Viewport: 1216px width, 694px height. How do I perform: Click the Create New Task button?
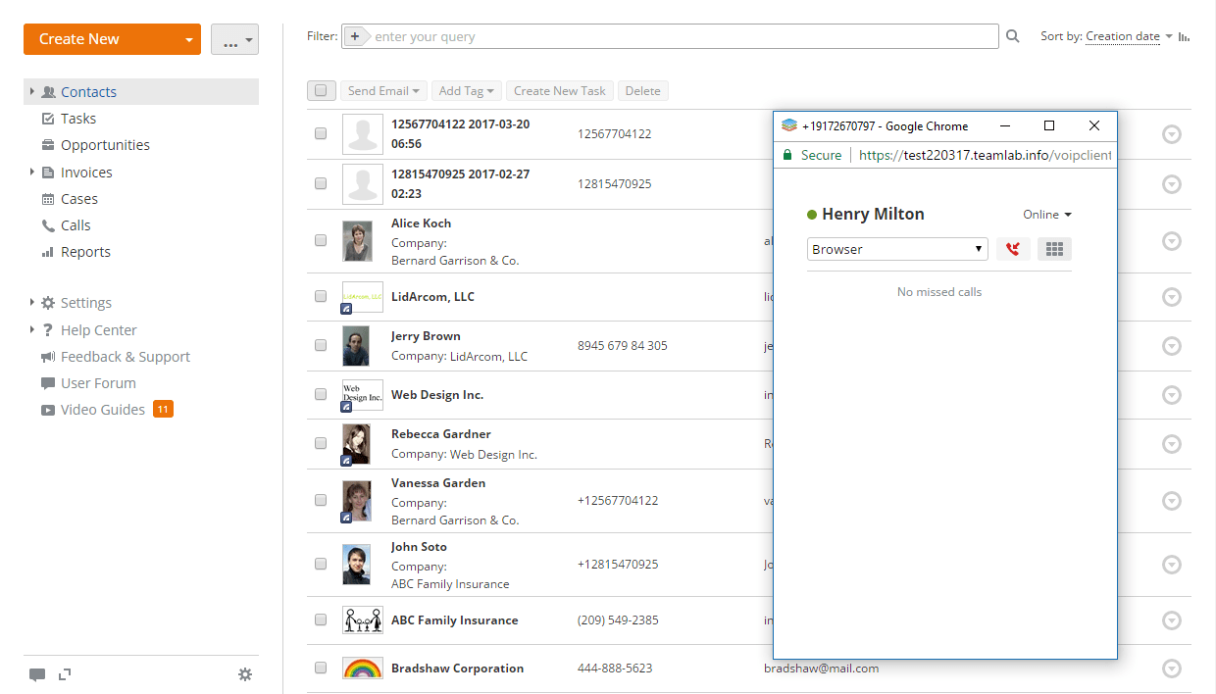tap(559, 89)
